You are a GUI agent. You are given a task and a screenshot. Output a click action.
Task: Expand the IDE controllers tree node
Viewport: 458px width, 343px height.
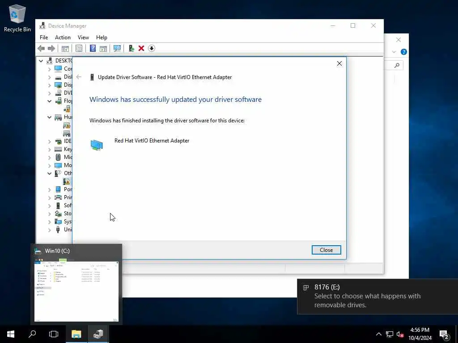click(49, 142)
